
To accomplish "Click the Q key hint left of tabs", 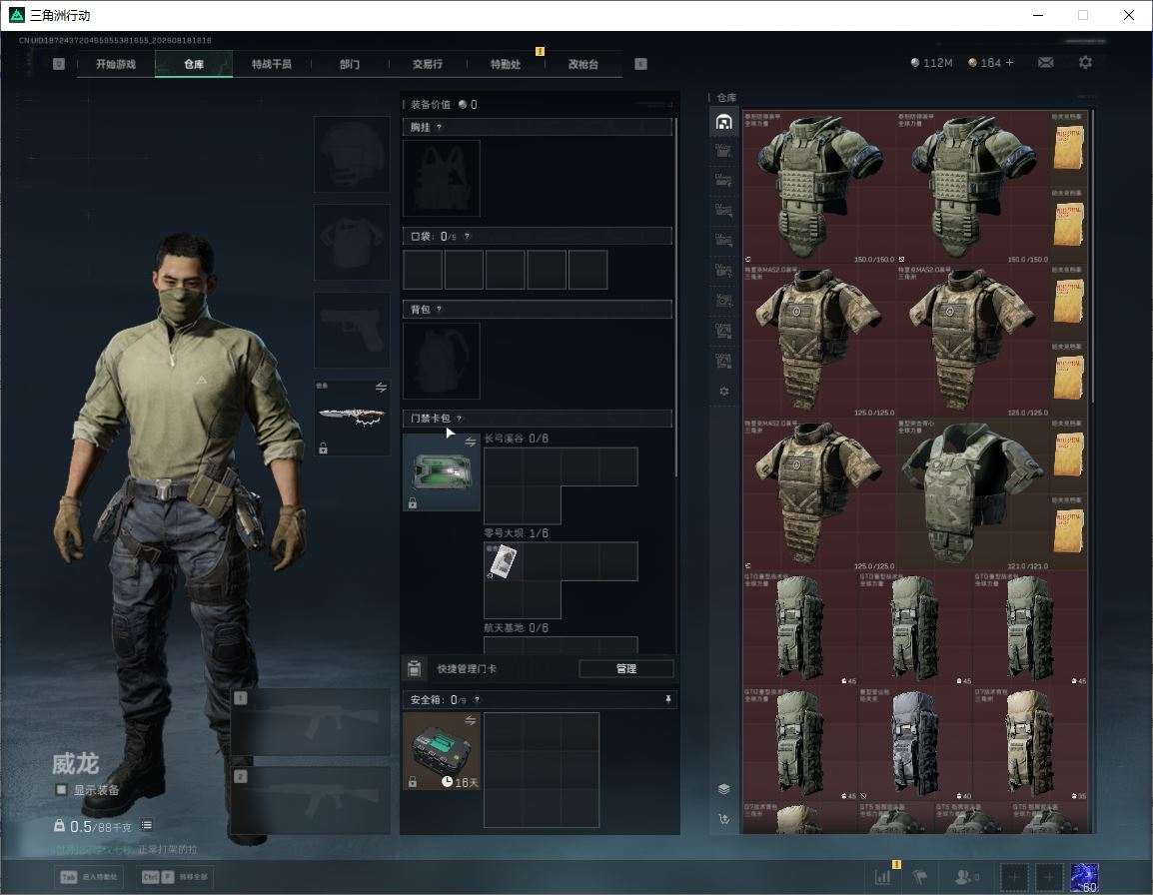I will pos(59,64).
